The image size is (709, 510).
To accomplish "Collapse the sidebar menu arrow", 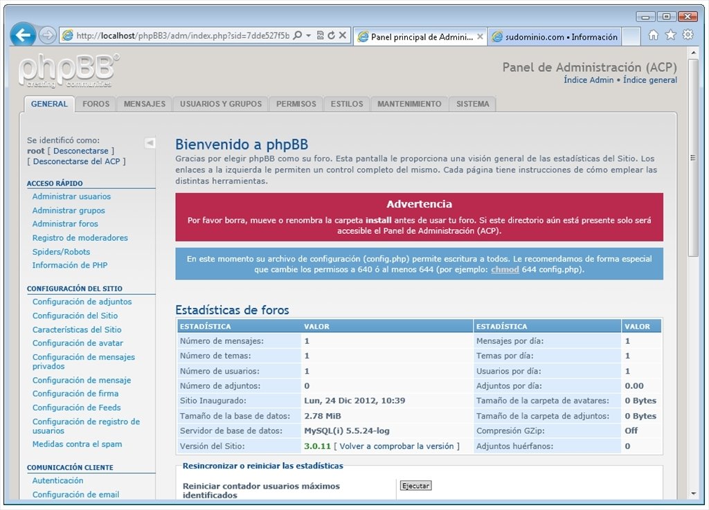I will click(150, 143).
